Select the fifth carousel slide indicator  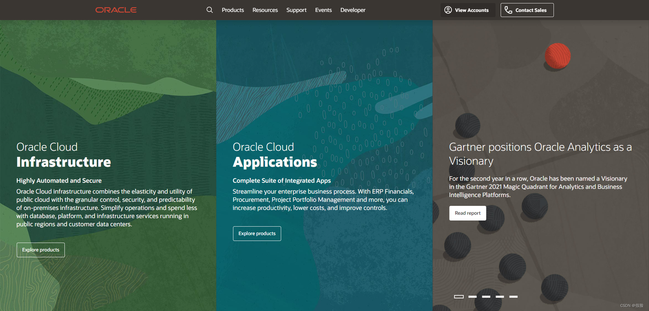pos(513,297)
